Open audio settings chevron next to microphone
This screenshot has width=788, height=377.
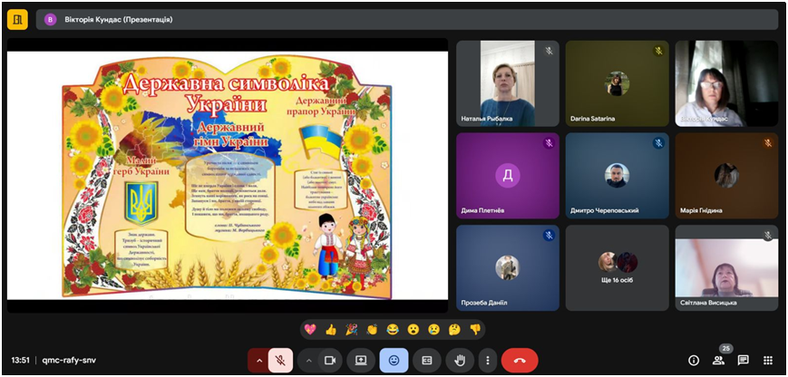pos(259,360)
